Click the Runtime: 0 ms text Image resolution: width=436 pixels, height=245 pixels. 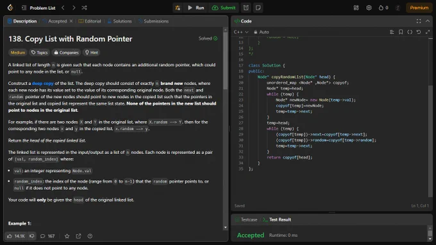pos(283,235)
